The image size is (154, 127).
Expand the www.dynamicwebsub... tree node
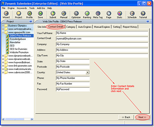point(3,59)
